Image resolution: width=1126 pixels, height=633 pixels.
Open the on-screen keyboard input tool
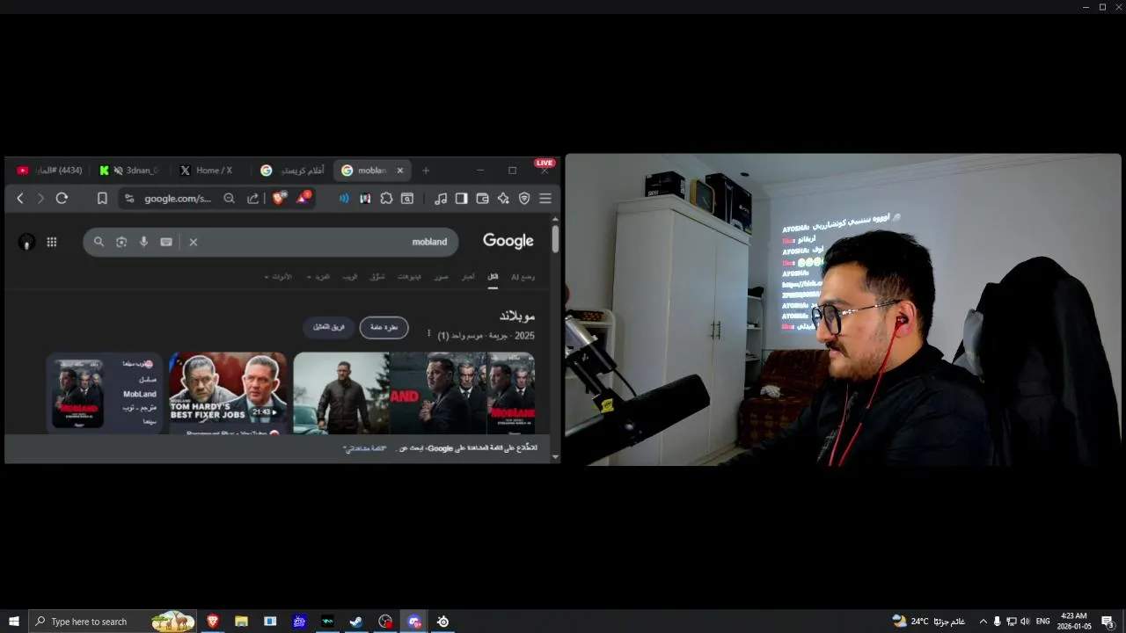click(x=166, y=242)
